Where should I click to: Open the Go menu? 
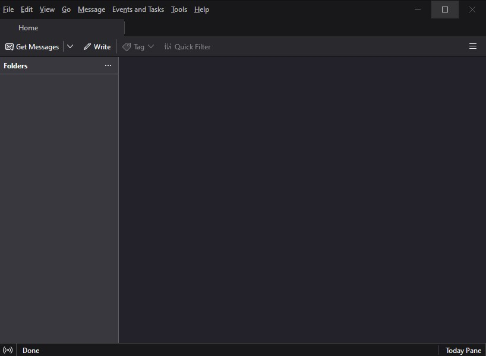[66, 10]
